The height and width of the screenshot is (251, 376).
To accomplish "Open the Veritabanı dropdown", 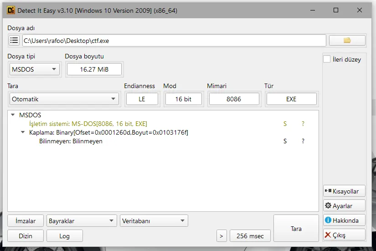I will pyautogui.click(x=154, y=221).
